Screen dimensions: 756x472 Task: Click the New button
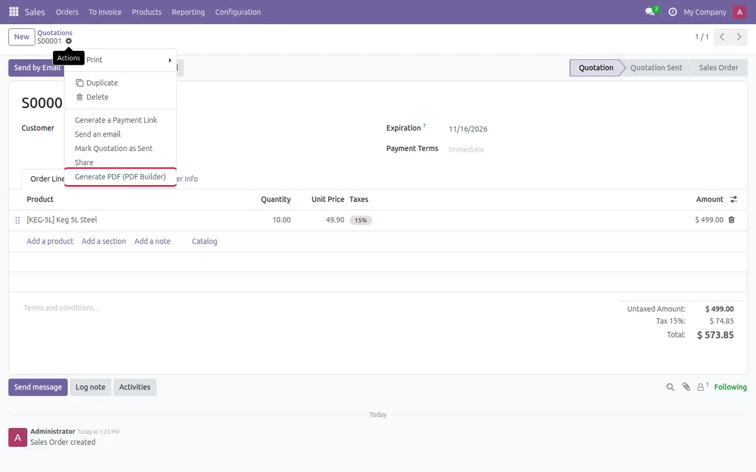tap(21, 37)
